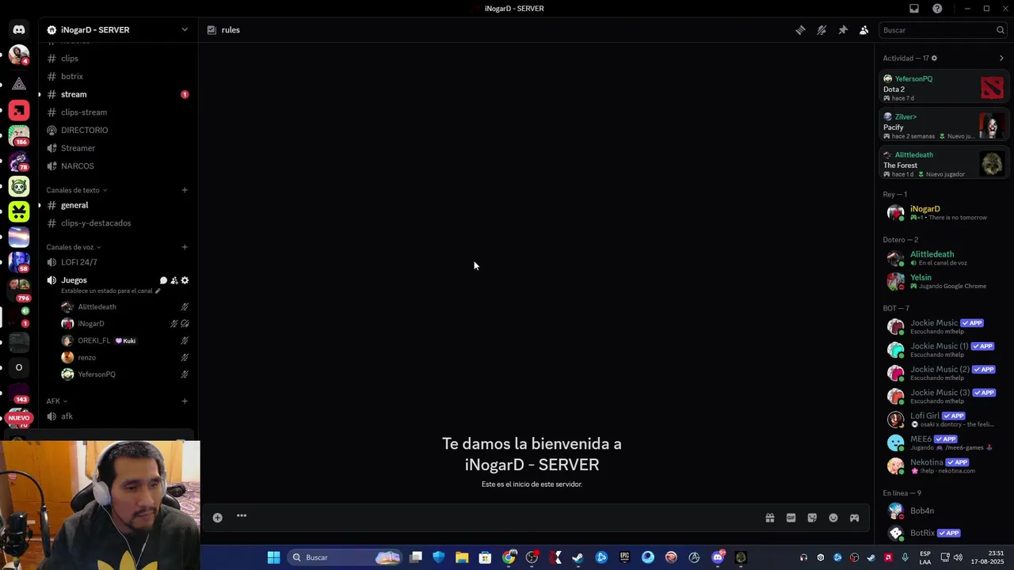Invite people to Juegos channel

pos(174,280)
